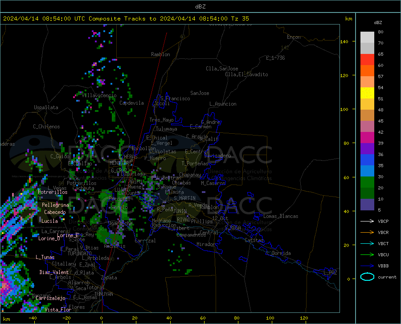Image resolution: width=401 pixels, height=324 pixels.
Task: Click the dBZ title at top
Action: click(x=200, y=7)
